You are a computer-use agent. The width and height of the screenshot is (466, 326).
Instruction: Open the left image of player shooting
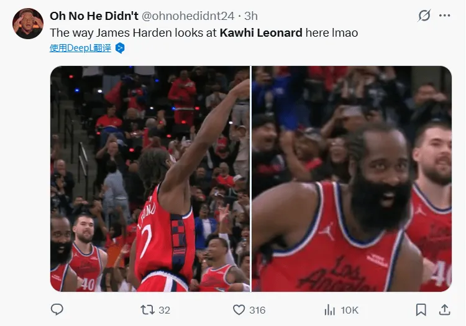(x=150, y=179)
